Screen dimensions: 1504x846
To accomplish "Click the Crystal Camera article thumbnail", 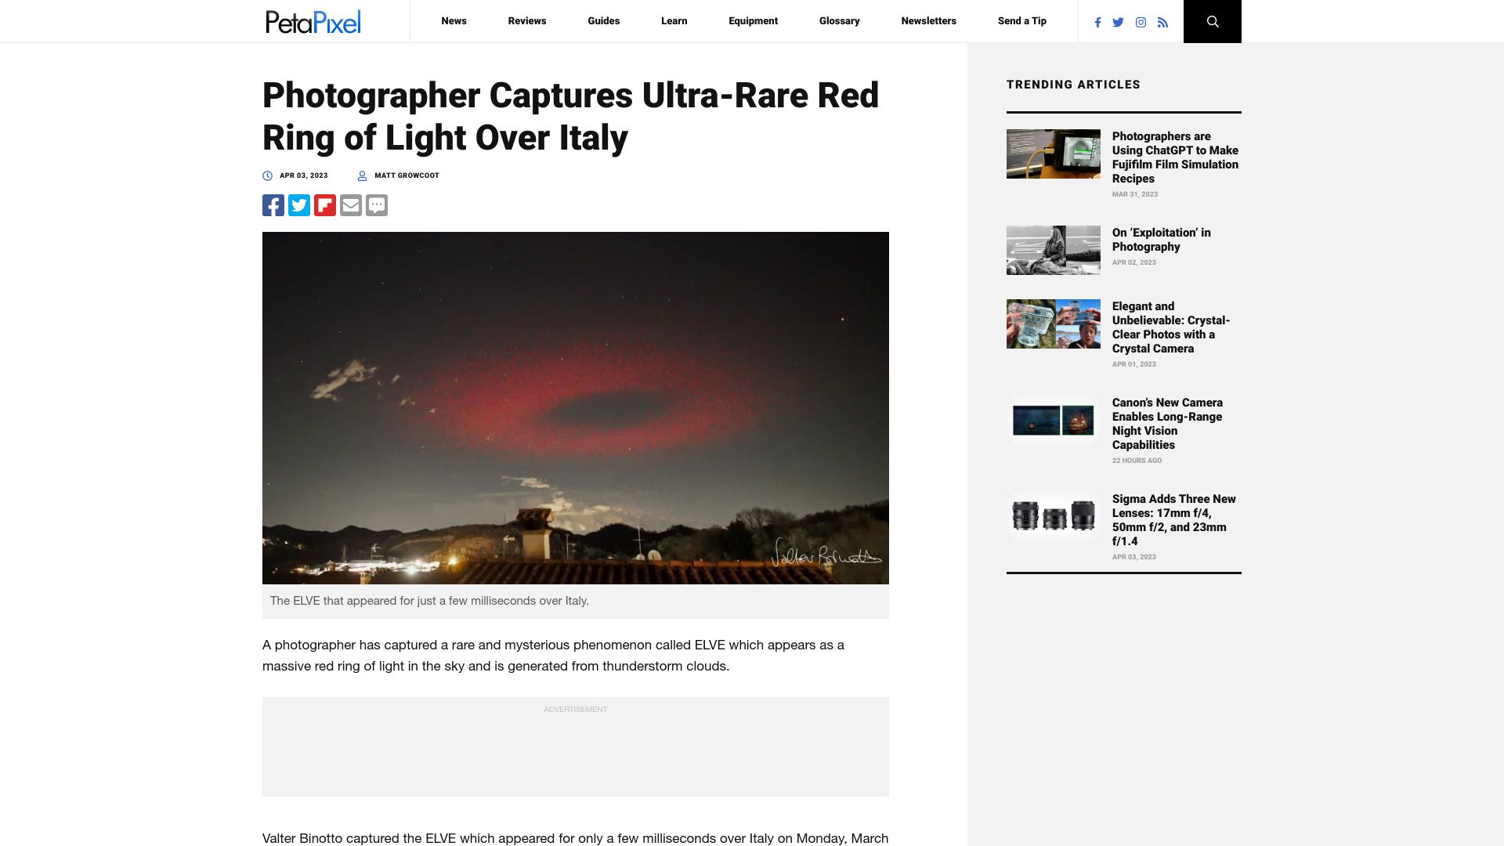I will click(1054, 324).
